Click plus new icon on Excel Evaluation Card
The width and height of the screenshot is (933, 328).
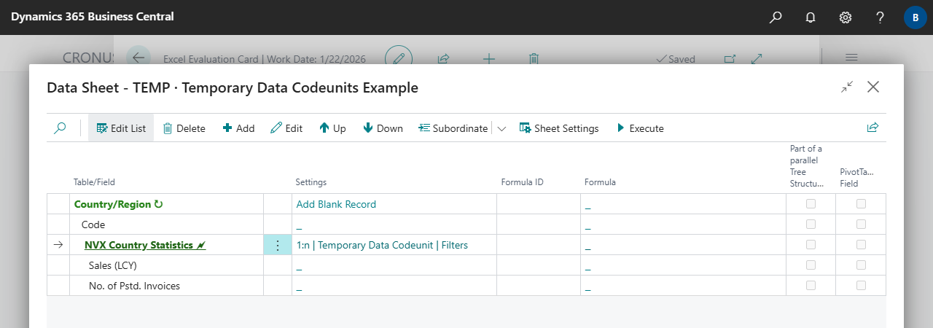489,58
